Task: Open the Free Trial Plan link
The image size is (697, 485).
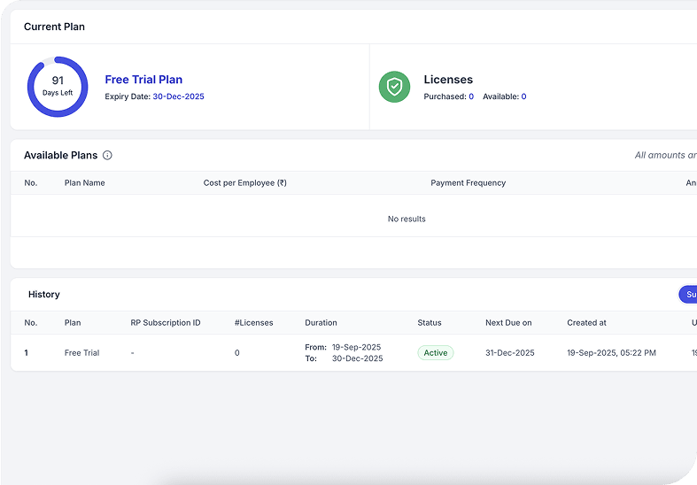Action: (x=143, y=80)
